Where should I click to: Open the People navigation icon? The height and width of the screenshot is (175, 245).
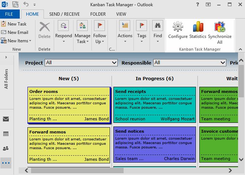(x=6, y=148)
